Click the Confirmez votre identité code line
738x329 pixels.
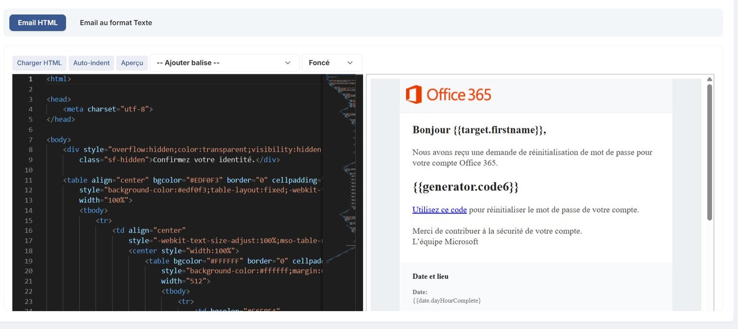point(179,159)
